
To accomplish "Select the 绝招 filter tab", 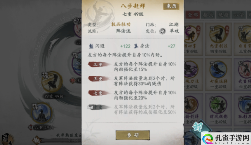I will pyautogui.click(x=223, y=15).
